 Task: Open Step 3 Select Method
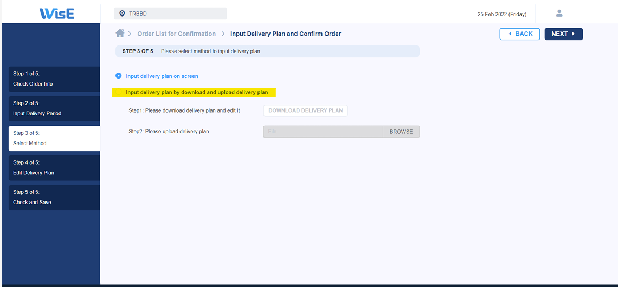(54, 138)
